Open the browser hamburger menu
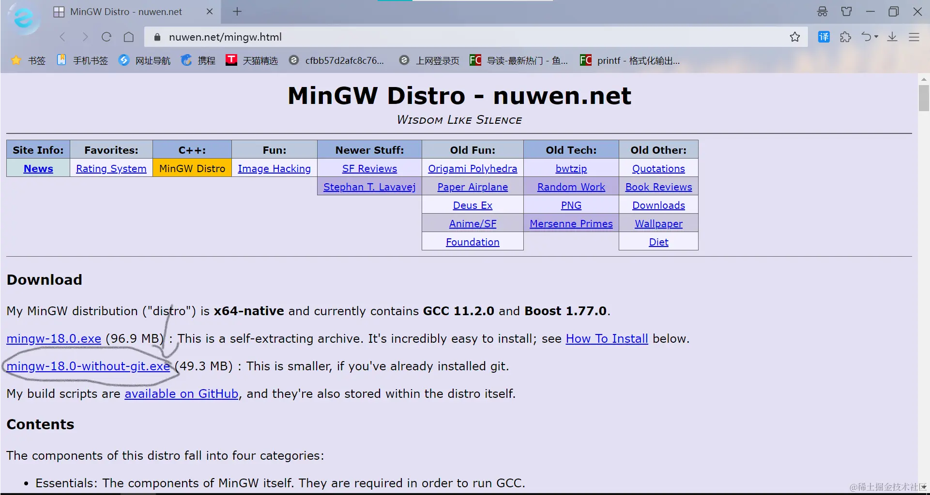The height and width of the screenshot is (495, 930). pyautogui.click(x=914, y=37)
